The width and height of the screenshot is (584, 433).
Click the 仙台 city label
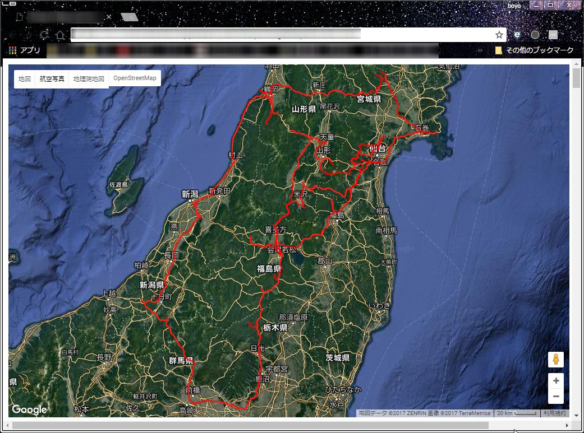(378, 150)
